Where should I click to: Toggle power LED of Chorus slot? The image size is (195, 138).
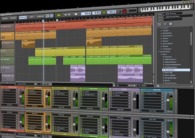coord(111,95)
